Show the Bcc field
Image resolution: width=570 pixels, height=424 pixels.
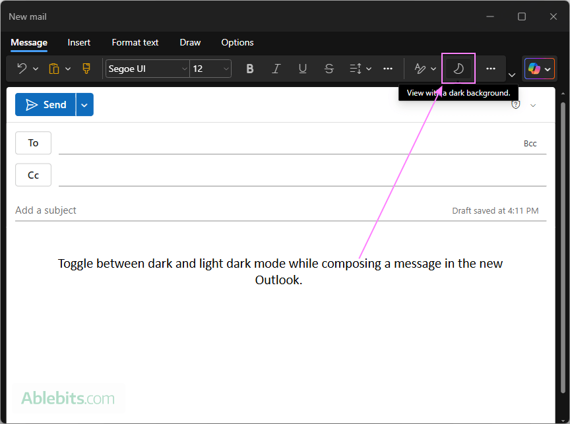click(x=530, y=144)
